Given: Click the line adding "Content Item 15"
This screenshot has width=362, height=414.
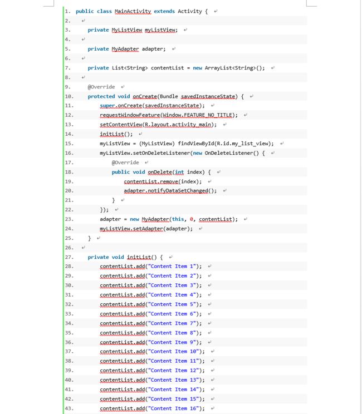Looking at the screenshot, I should pos(153,399).
